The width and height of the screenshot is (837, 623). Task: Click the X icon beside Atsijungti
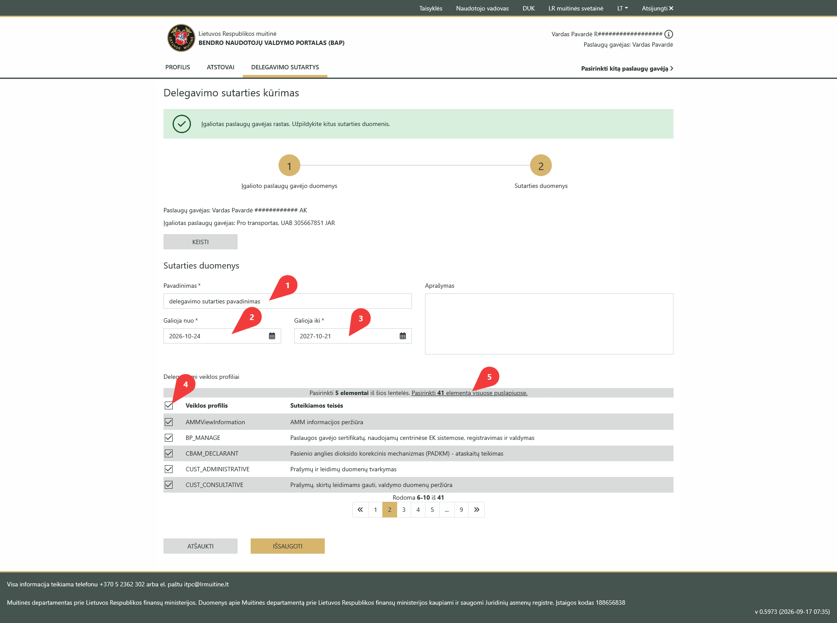pyautogui.click(x=671, y=8)
